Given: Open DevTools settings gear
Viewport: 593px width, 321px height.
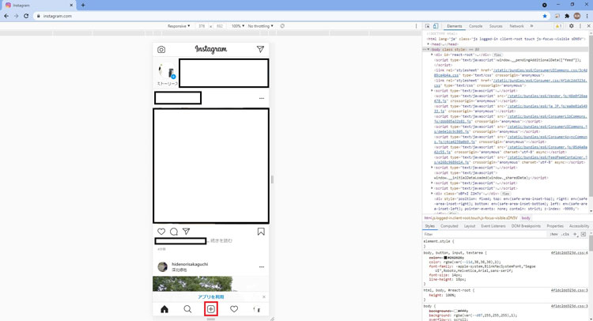Looking at the screenshot, I should pos(571,26).
